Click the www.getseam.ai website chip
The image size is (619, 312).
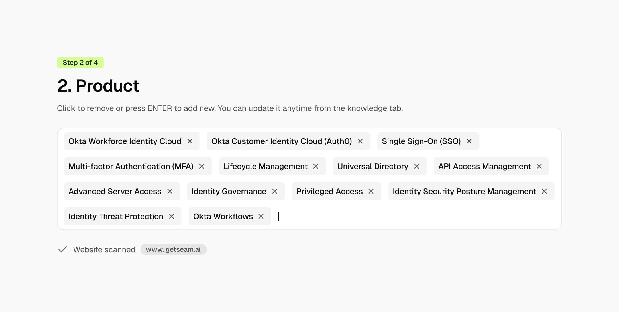tap(173, 249)
